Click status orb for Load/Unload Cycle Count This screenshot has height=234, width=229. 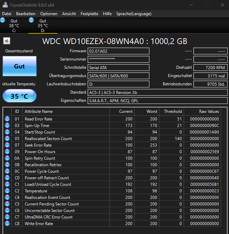7,184
